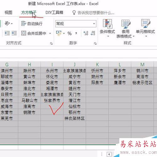Select column M header

[143, 64]
